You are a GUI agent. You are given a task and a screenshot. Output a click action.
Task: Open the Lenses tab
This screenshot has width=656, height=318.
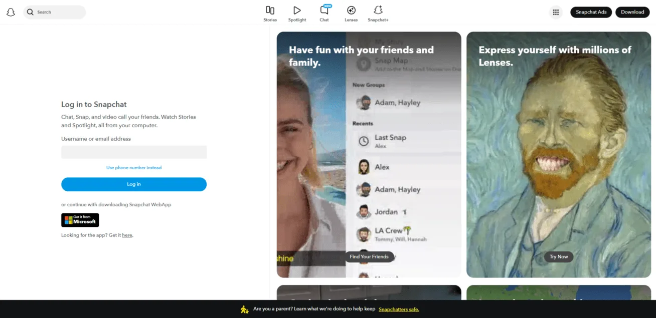(x=351, y=14)
